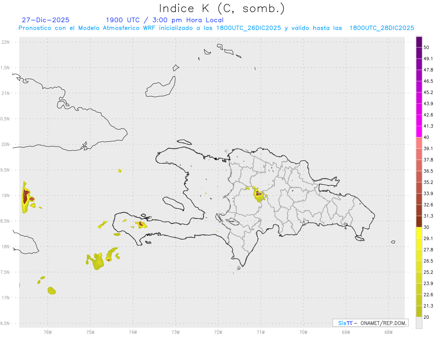Screen dimensions: 436x337
Task: Click the '29.1' color scale value
Action: pyautogui.click(x=429, y=238)
